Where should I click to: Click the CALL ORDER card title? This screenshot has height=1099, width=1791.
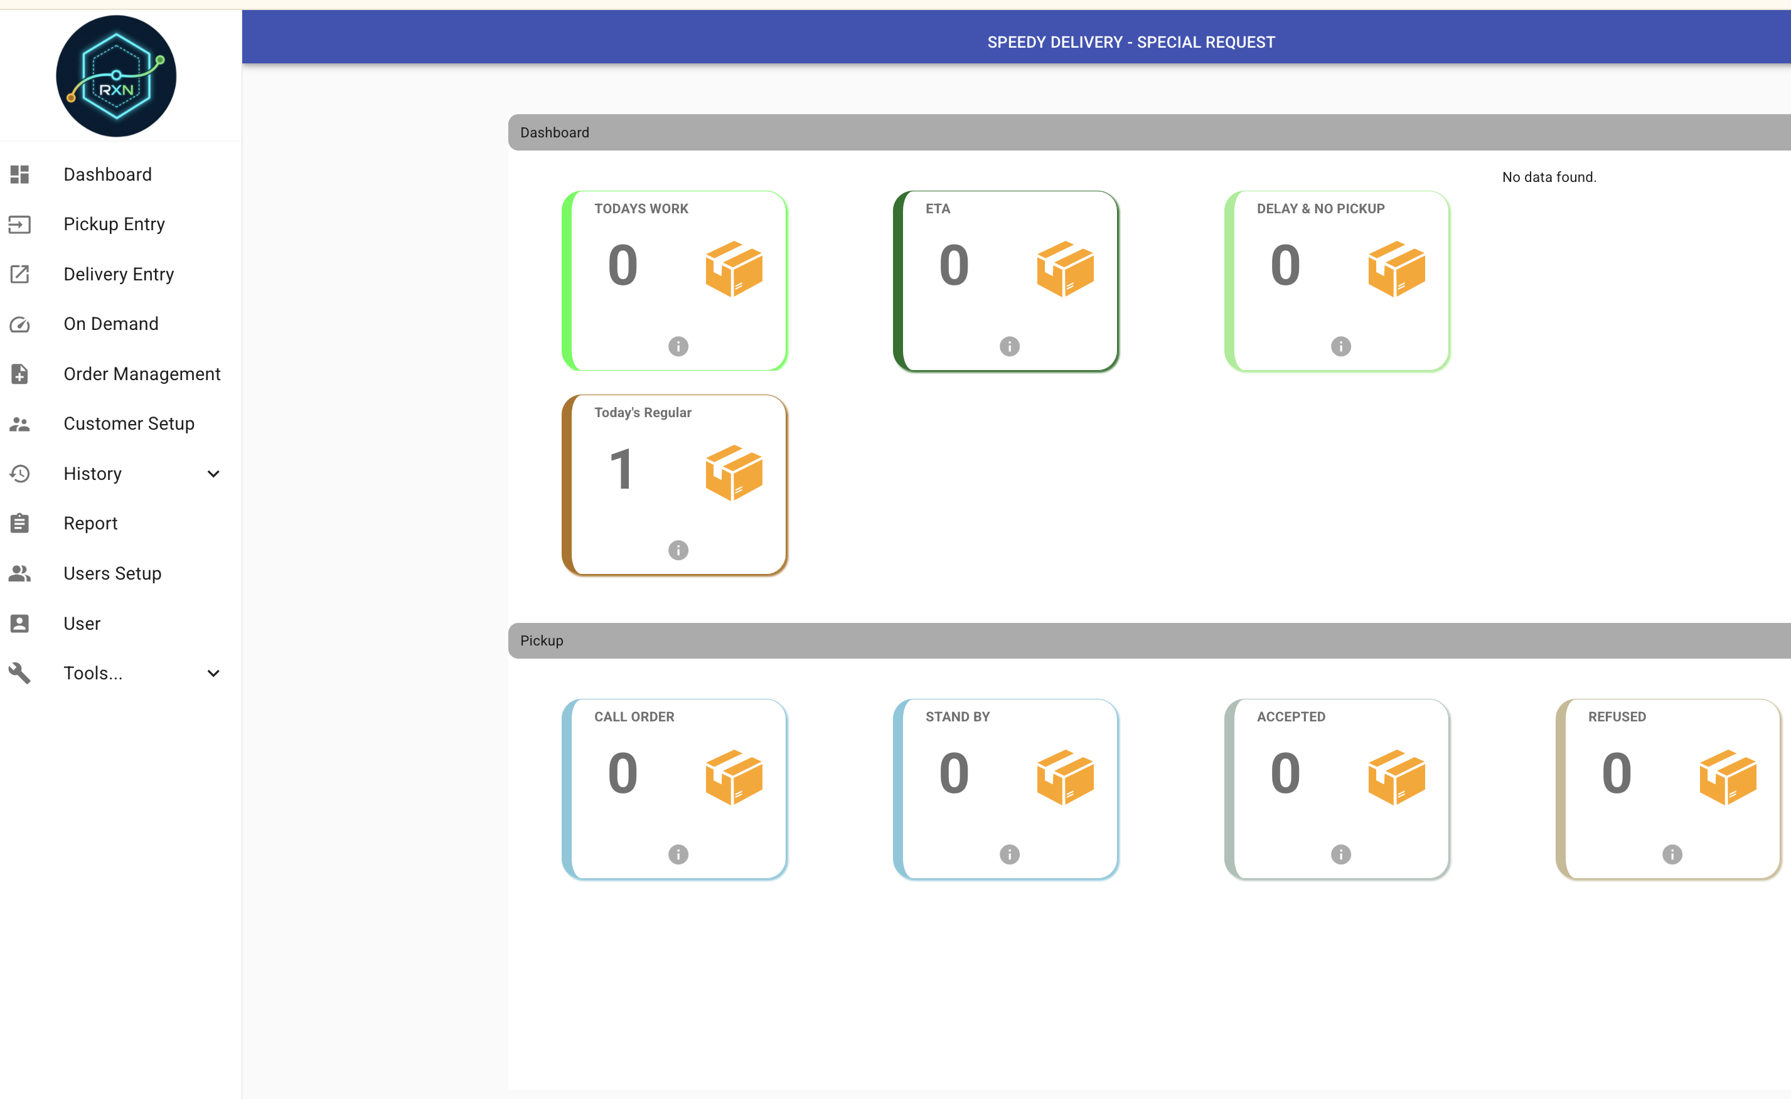pos(634,717)
